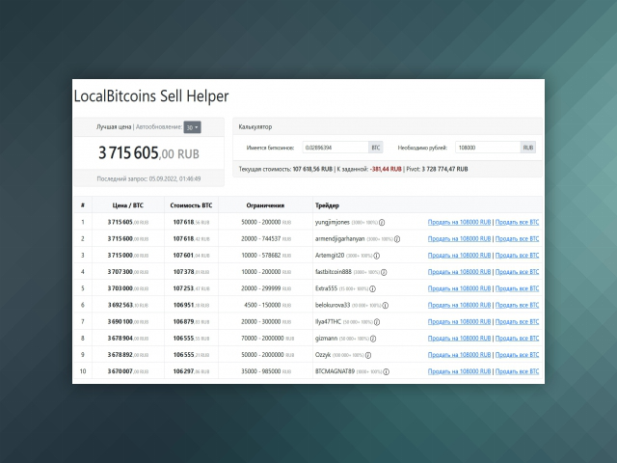Click trader name BTCMAGNAT89

tap(335, 371)
